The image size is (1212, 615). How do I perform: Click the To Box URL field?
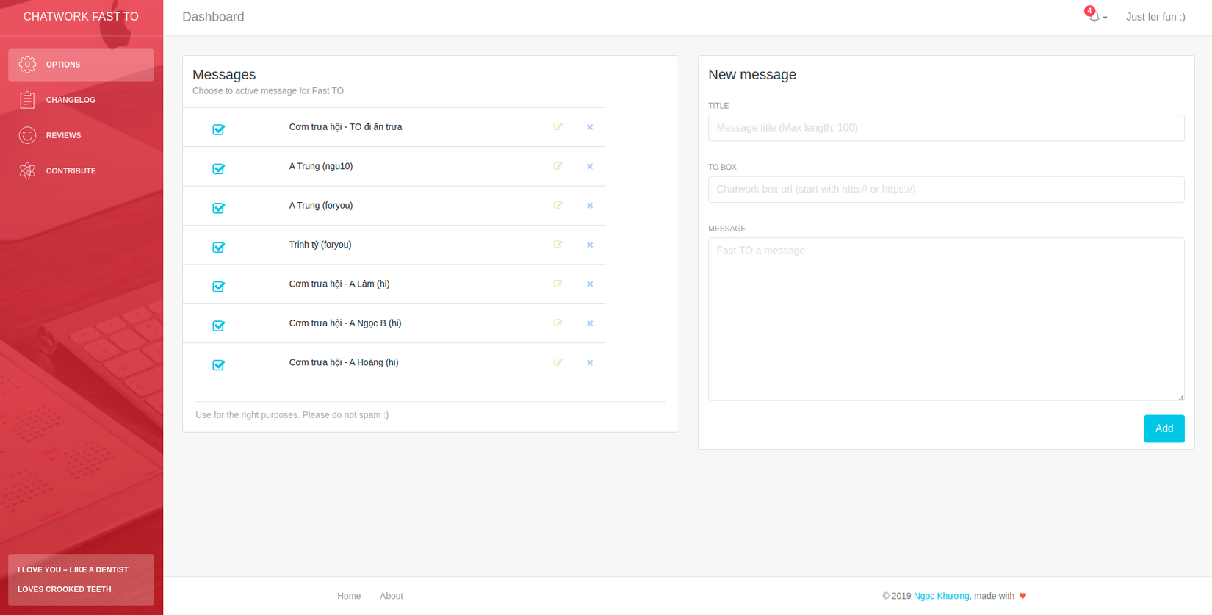point(945,190)
